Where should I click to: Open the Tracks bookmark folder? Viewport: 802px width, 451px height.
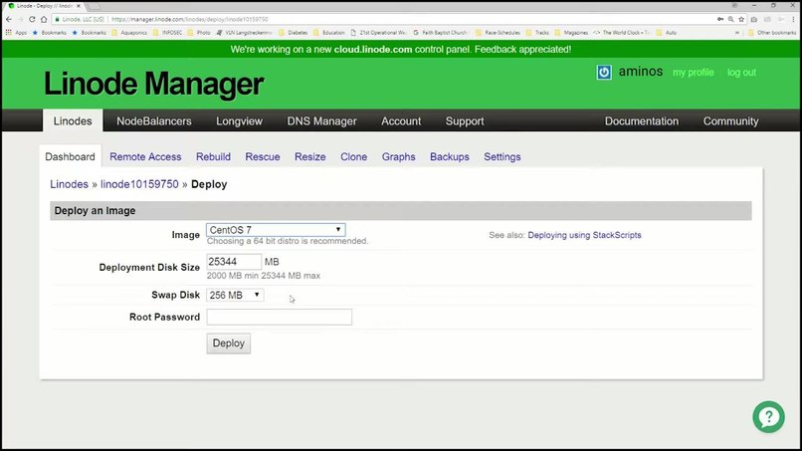(x=537, y=32)
